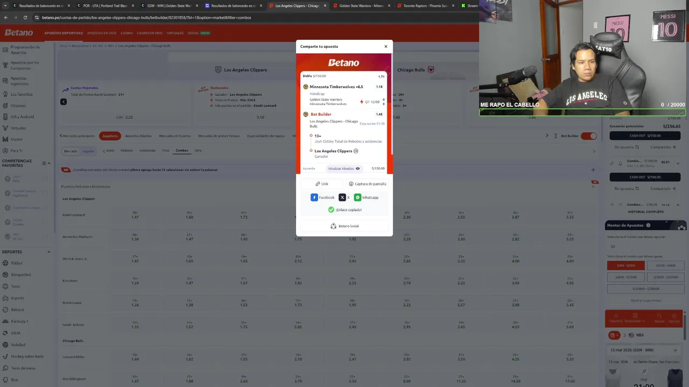The image size is (689, 387).
Task: Open Casino en Vivo menu
Action: [150, 33]
